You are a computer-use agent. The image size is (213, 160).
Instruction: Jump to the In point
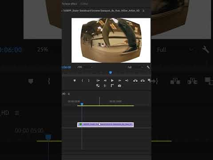98,80
